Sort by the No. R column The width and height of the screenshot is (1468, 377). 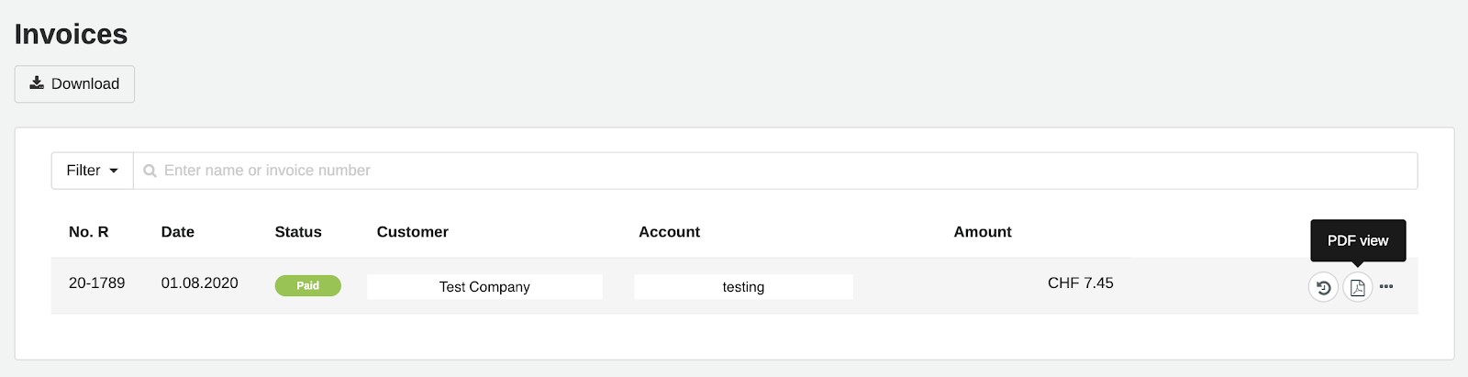point(88,232)
